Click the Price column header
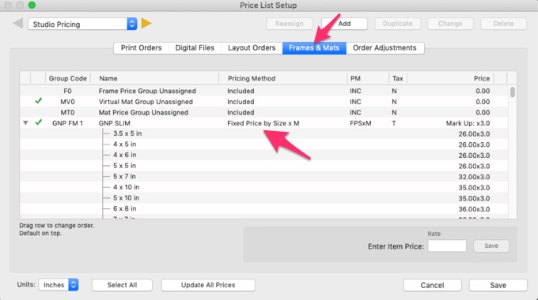The height and width of the screenshot is (300, 538). coord(450,78)
